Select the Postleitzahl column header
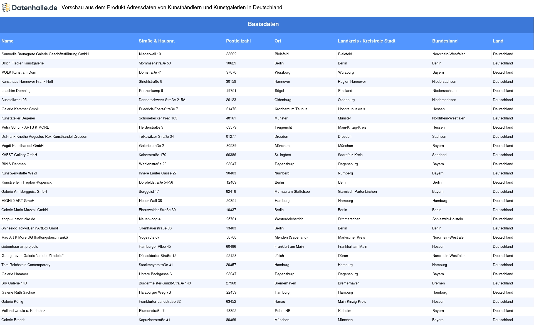Screen dimensions: 534x325 click(238, 41)
